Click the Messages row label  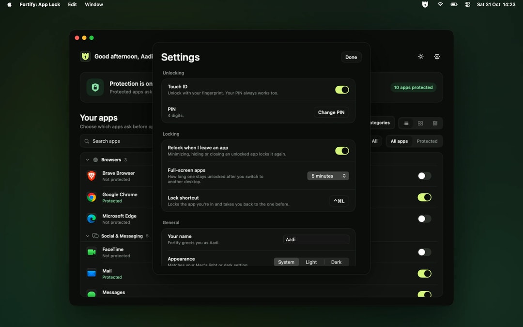click(x=113, y=292)
